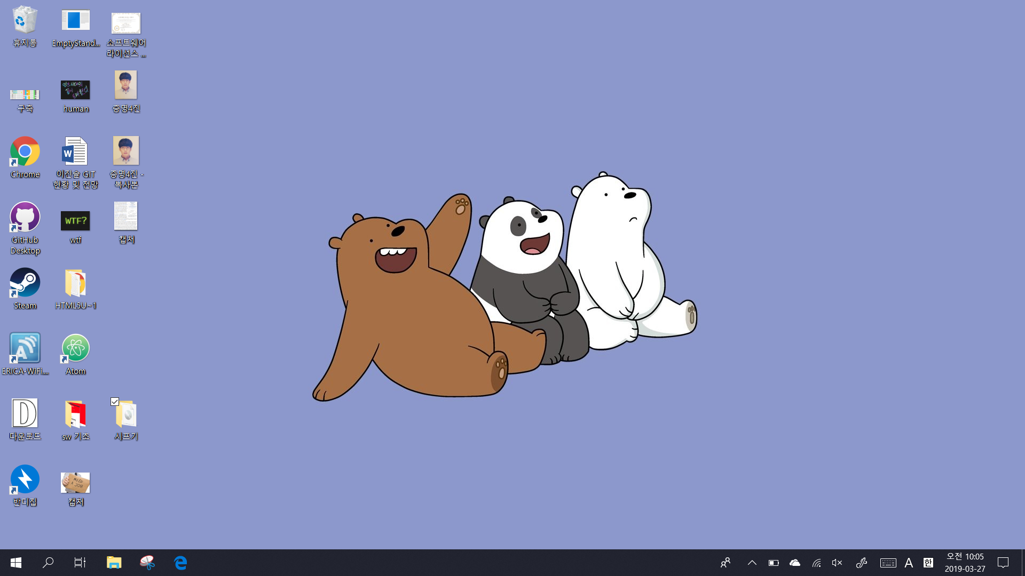1025x576 pixels.
Task: Select the 이진솔 GIT Word document
Action: pyautogui.click(x=75, y=151)
